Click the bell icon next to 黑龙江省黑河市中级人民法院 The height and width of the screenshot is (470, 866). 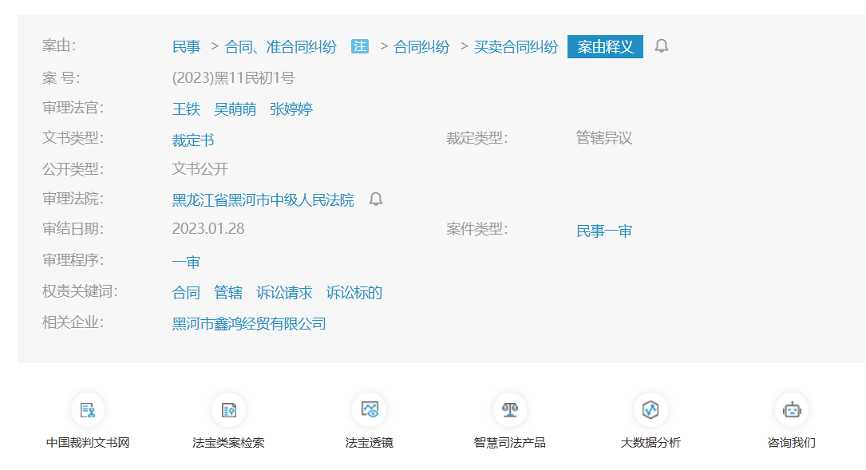click(376, 199)
